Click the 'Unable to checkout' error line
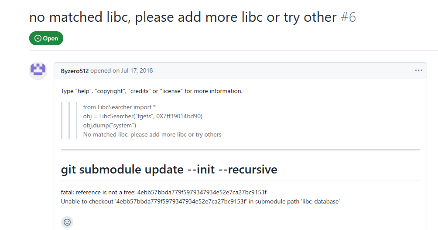The height and width of the screenshot is (230, 438). coord(200,202)
